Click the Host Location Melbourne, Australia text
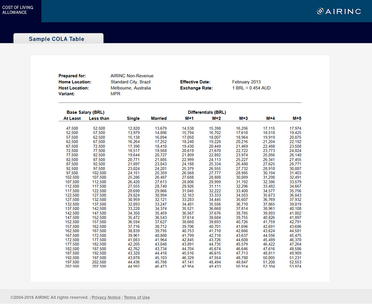 [130, 88]
